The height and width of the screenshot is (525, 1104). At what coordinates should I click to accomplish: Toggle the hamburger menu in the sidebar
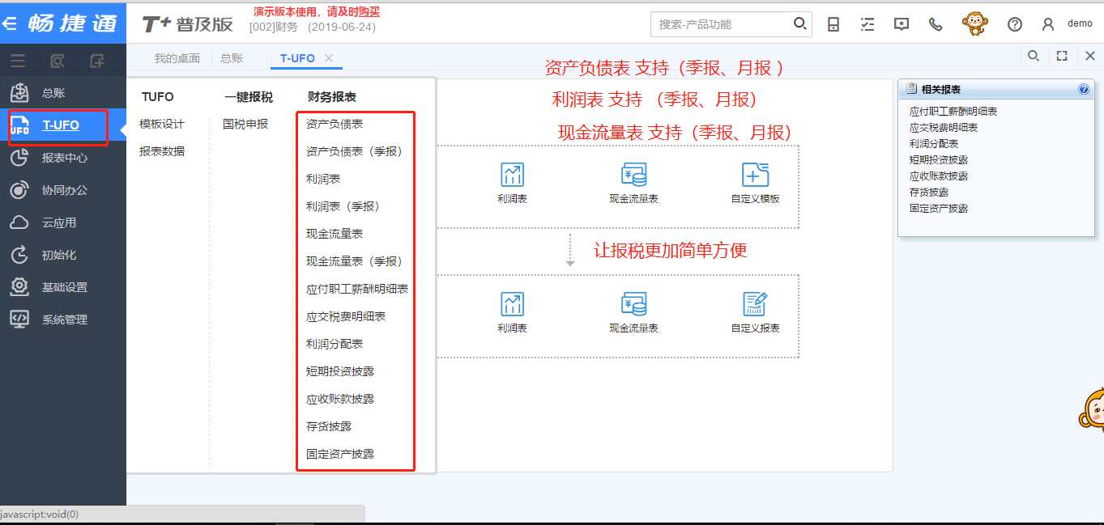[x=18, y=61]
